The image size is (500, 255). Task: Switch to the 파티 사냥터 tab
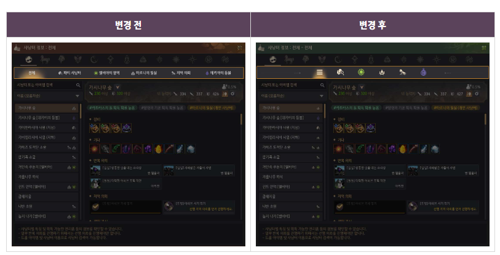click(69, 73)
